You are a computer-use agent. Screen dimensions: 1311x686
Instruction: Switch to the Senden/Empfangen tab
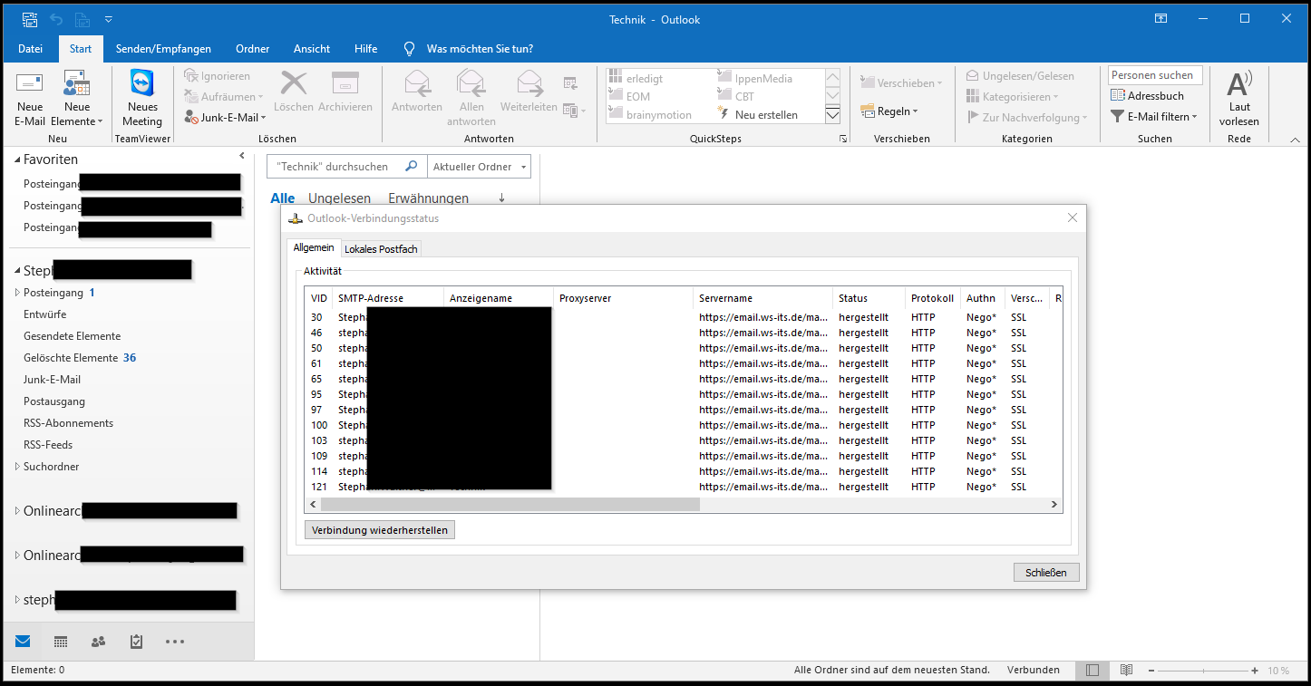tap(163, 49)
